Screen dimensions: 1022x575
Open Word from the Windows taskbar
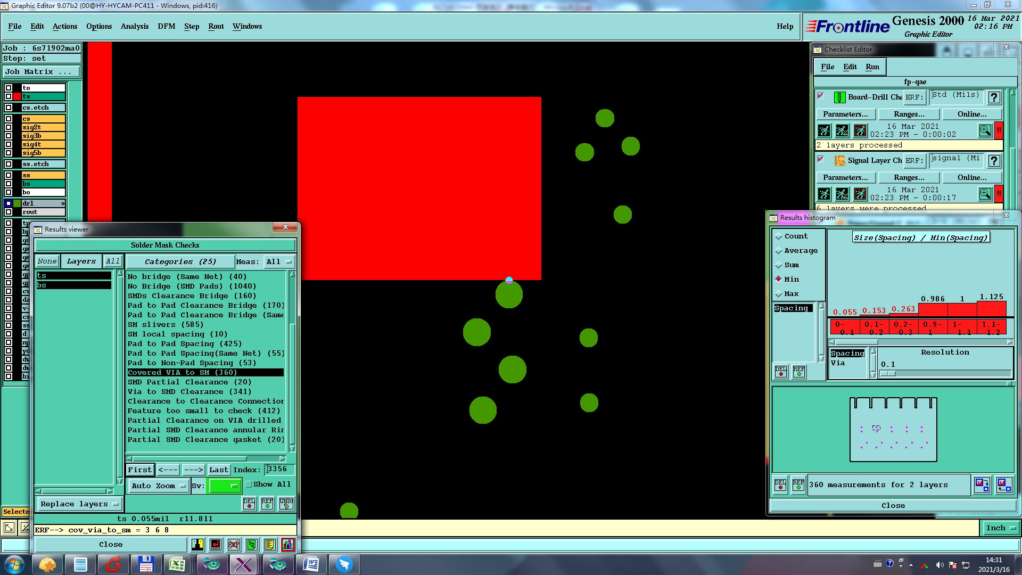coord(311,564)
